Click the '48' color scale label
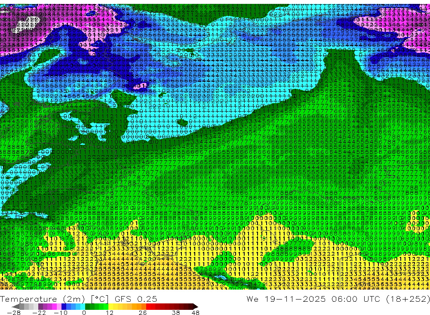The height and width of the screenshot is (315, 430). 196,313
